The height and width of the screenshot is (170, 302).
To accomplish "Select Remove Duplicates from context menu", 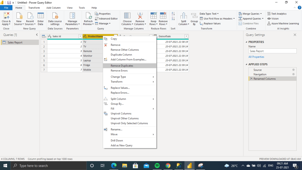I will (x=122, y=66).
